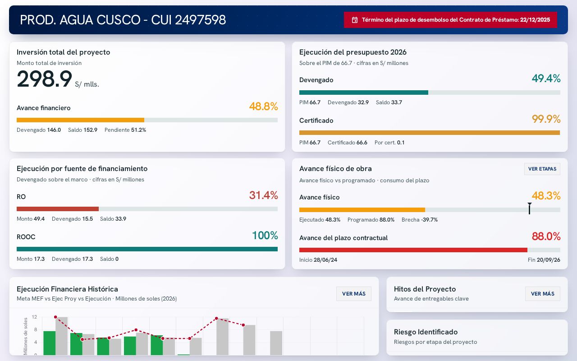This screenshot has width=577, height=361.
Task: Open the Riesgo Identificado card
Action: pos(477,338)
